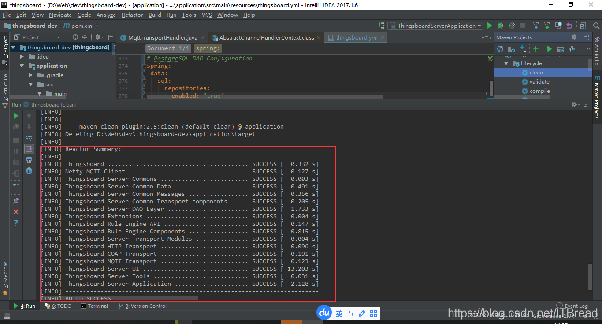Collapse the Lifecycle node in Maven panel
This screenshot has height=324, width=602.
506,63
